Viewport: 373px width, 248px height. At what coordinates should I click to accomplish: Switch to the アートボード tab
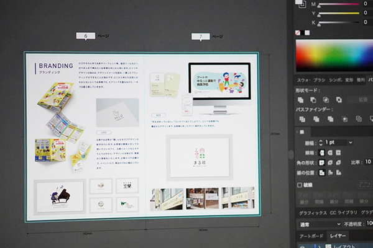(311, 236)
